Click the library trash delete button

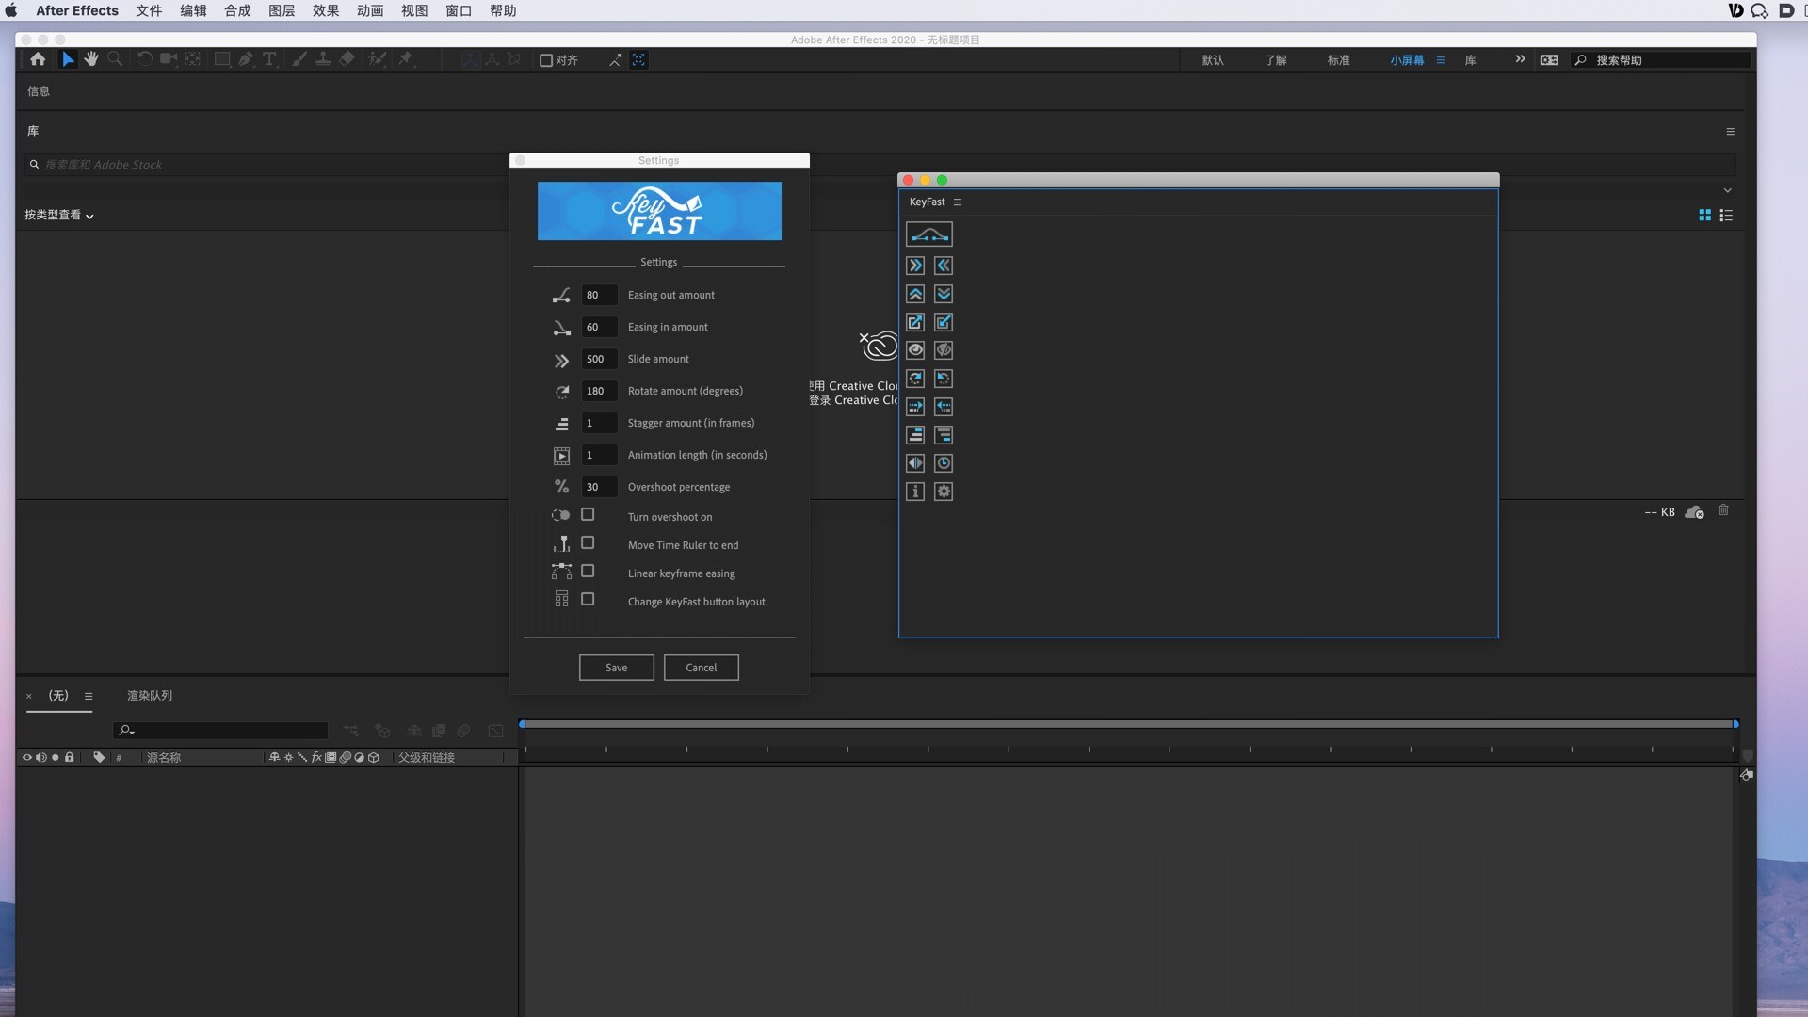click(1723, 510)
